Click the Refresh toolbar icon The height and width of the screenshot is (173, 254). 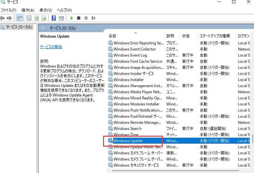pos(37,18)
